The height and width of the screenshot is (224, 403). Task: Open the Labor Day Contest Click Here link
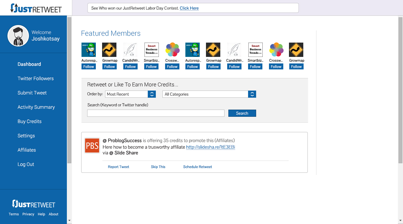pos(189,8)
